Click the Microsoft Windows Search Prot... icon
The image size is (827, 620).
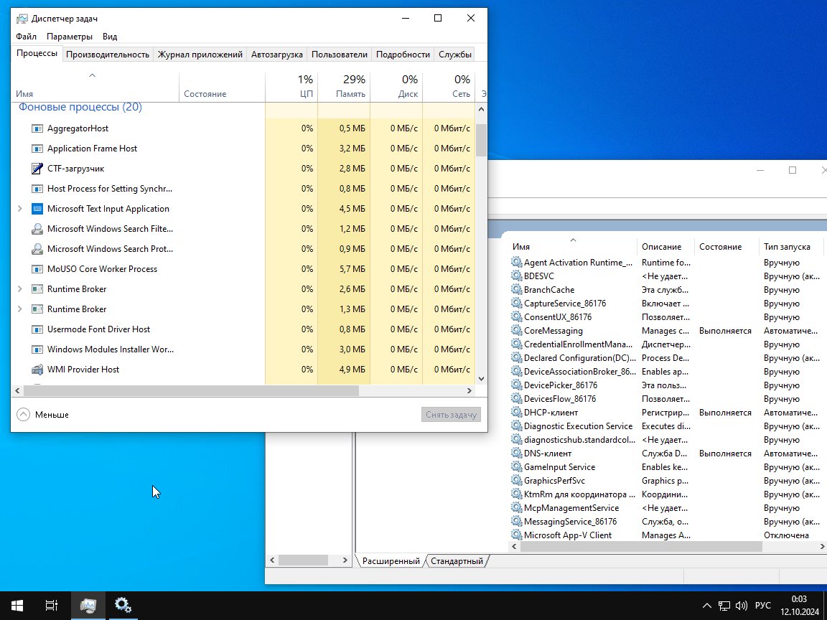coord(37,249)
